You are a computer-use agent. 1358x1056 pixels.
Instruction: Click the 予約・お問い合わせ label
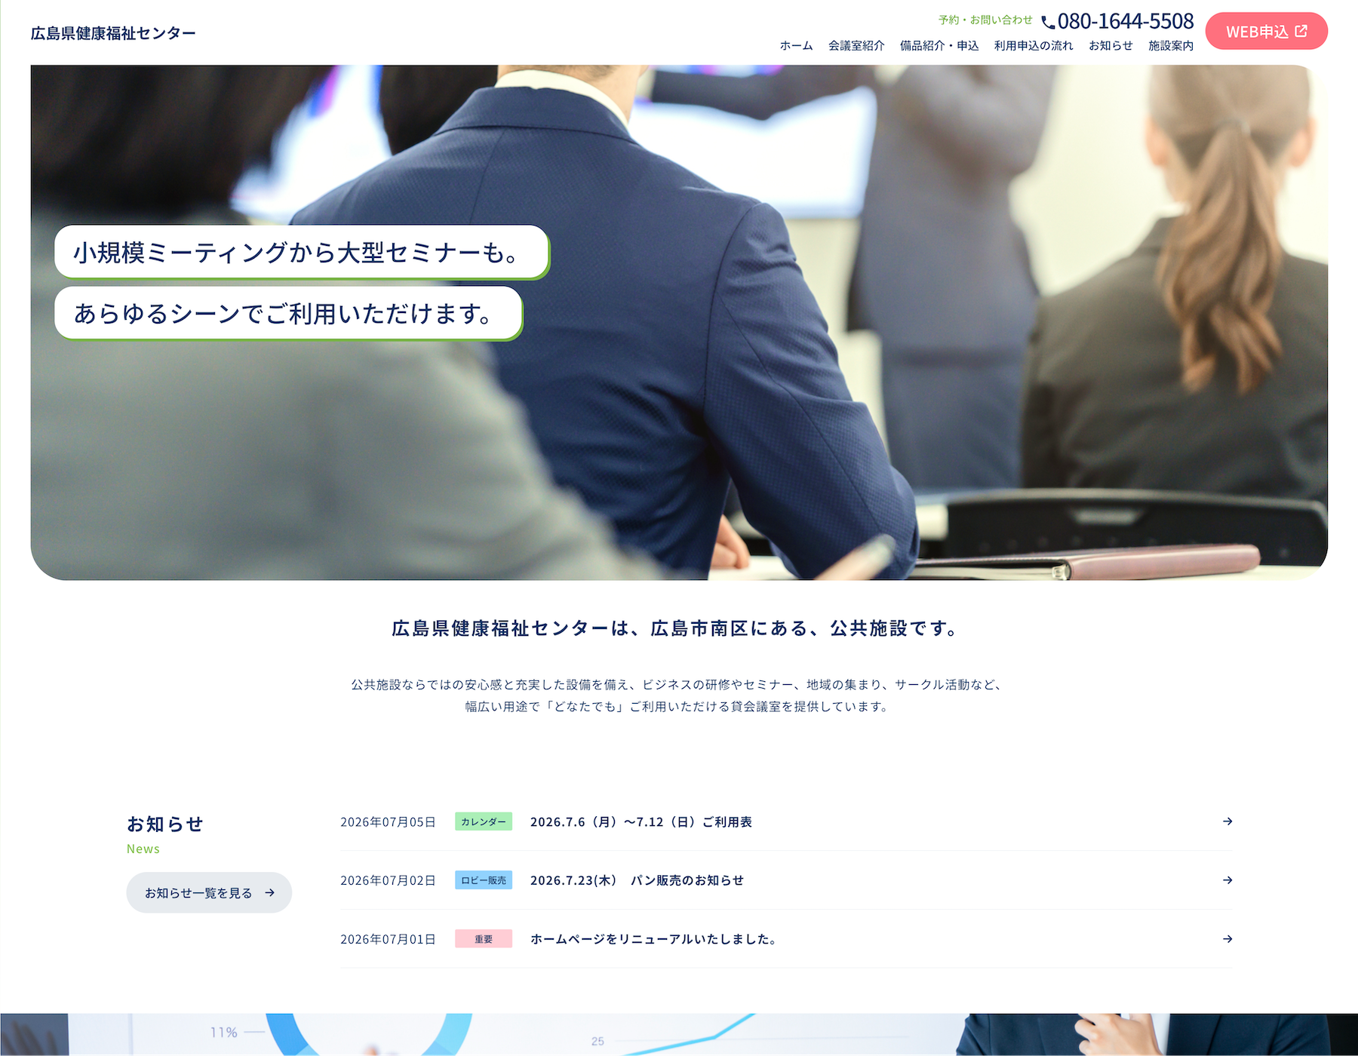click(x=985, y=20)
